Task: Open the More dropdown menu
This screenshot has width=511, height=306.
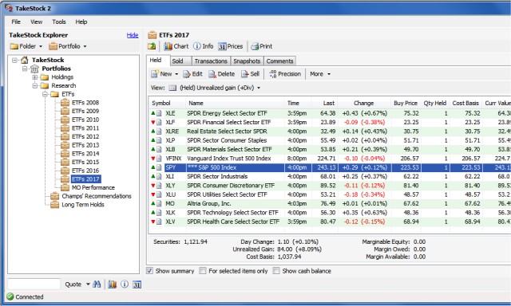Action: 320,74
